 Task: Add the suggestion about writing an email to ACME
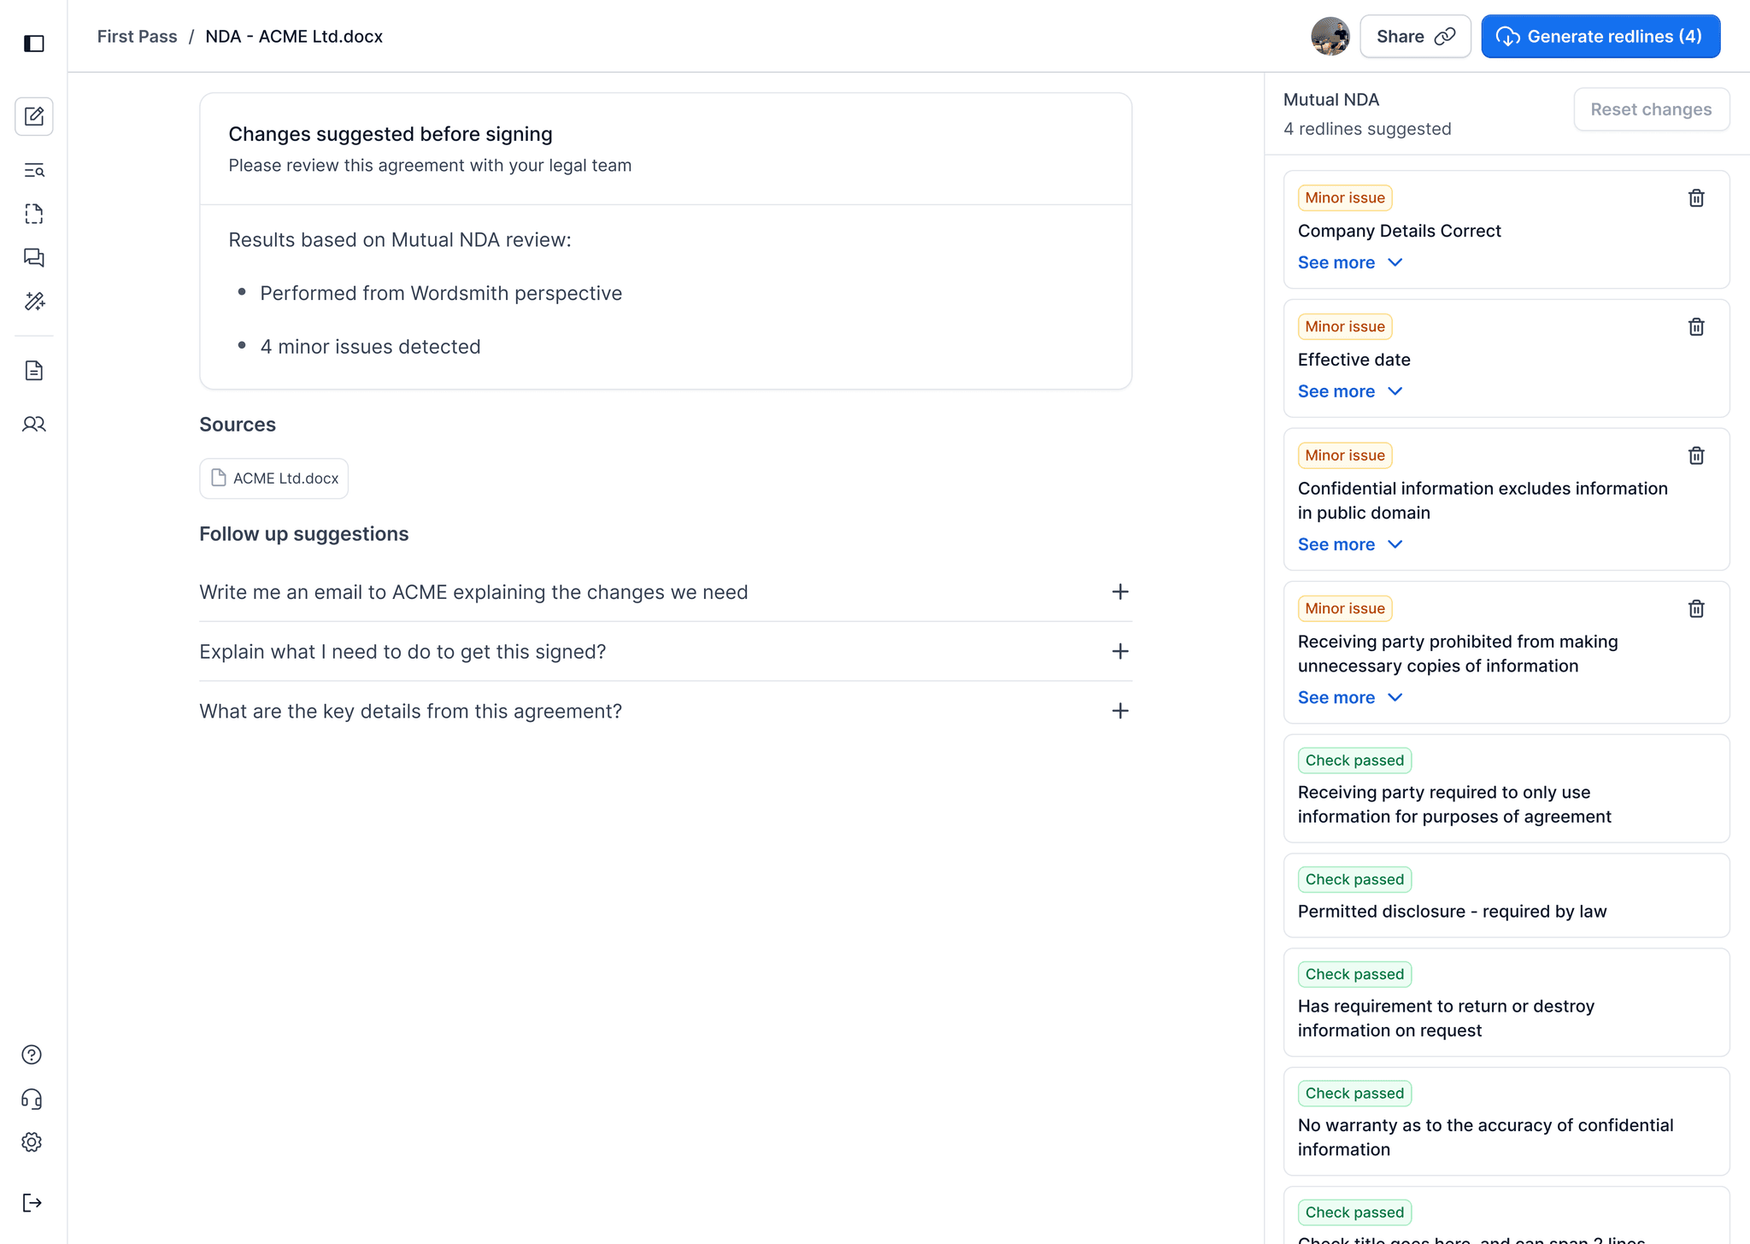click(x=1119, y=591)
